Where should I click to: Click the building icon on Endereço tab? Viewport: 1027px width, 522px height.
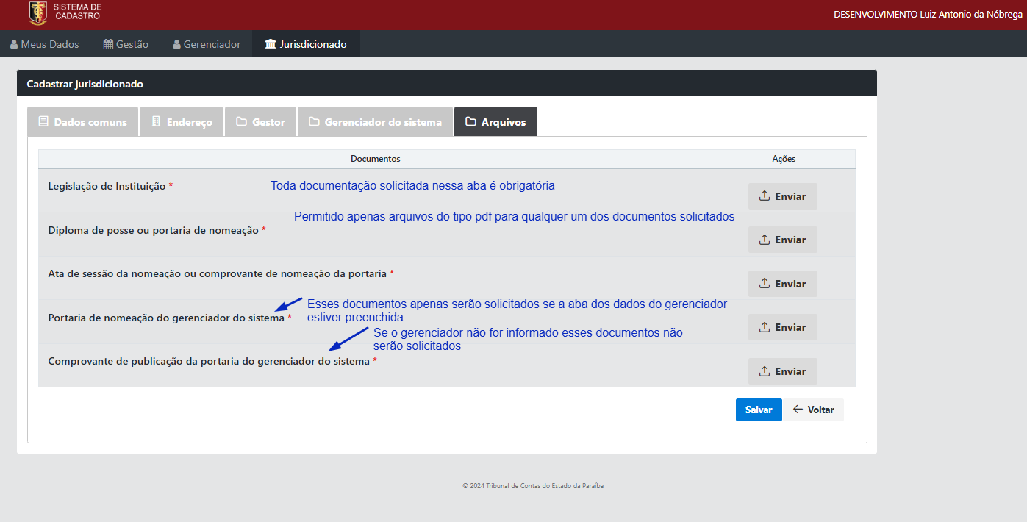pos(156,122)
